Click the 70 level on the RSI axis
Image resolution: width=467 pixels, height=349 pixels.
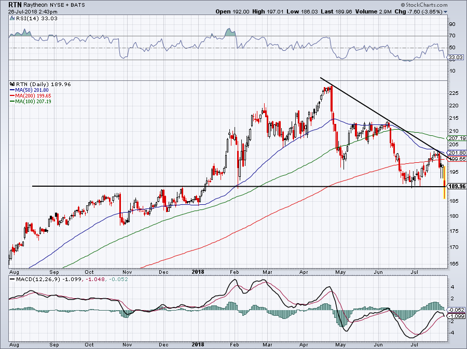[452, 36]
